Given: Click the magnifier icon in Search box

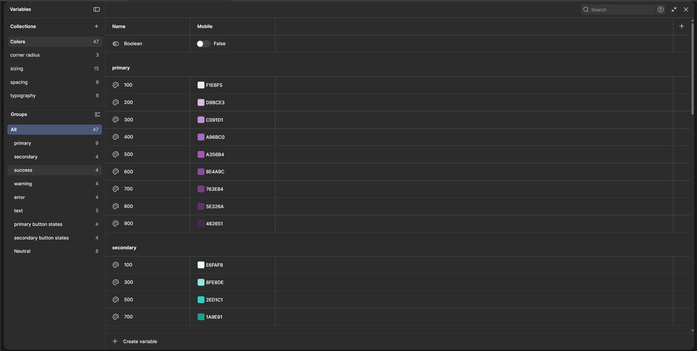Looking at the screenshot, I should point(586,10).
